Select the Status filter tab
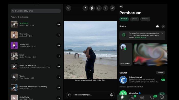Screen dimensions: 179x100 point(135,19)
